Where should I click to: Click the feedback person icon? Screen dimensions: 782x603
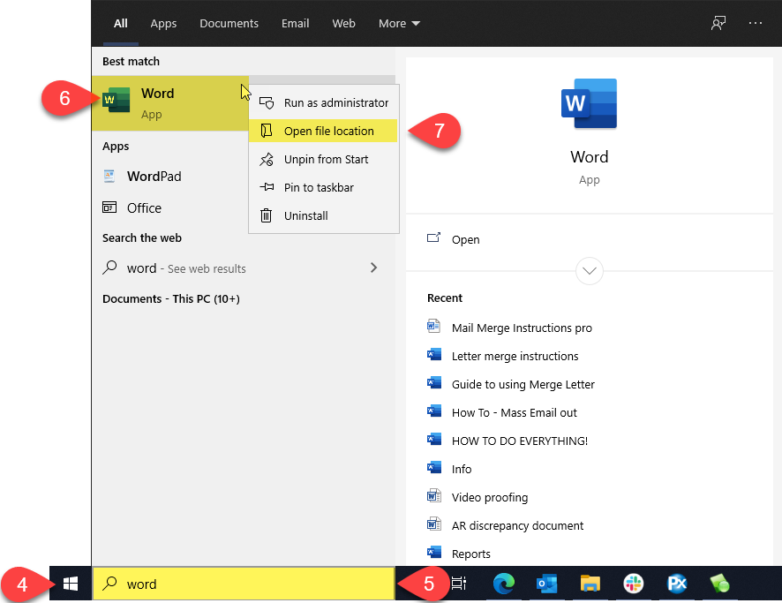[718, 23]
